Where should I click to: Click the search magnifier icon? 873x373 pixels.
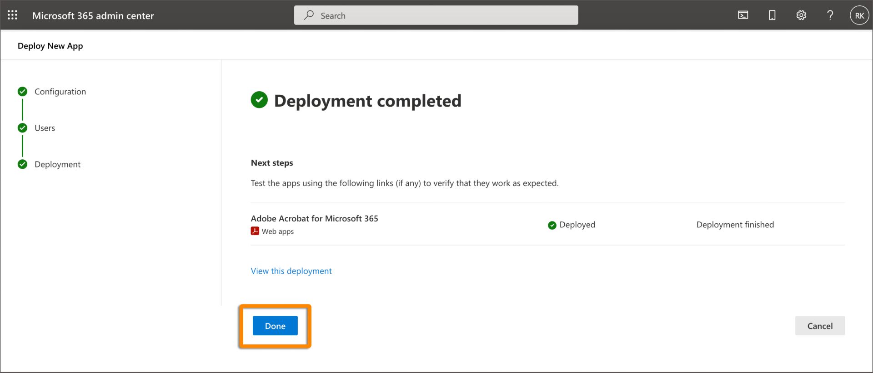tap(309, 15)
